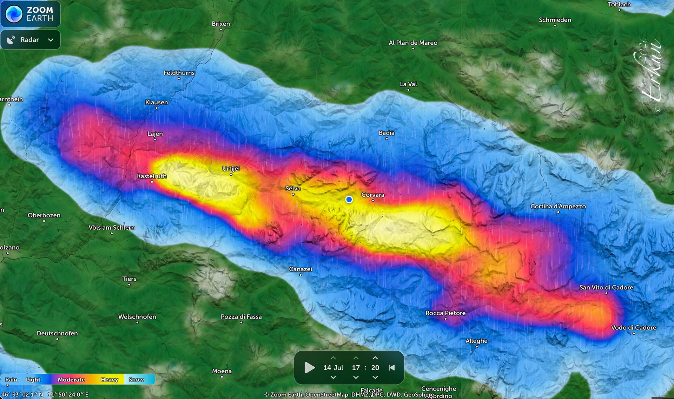Click the Rocca Pietore label

coord(445,313)
